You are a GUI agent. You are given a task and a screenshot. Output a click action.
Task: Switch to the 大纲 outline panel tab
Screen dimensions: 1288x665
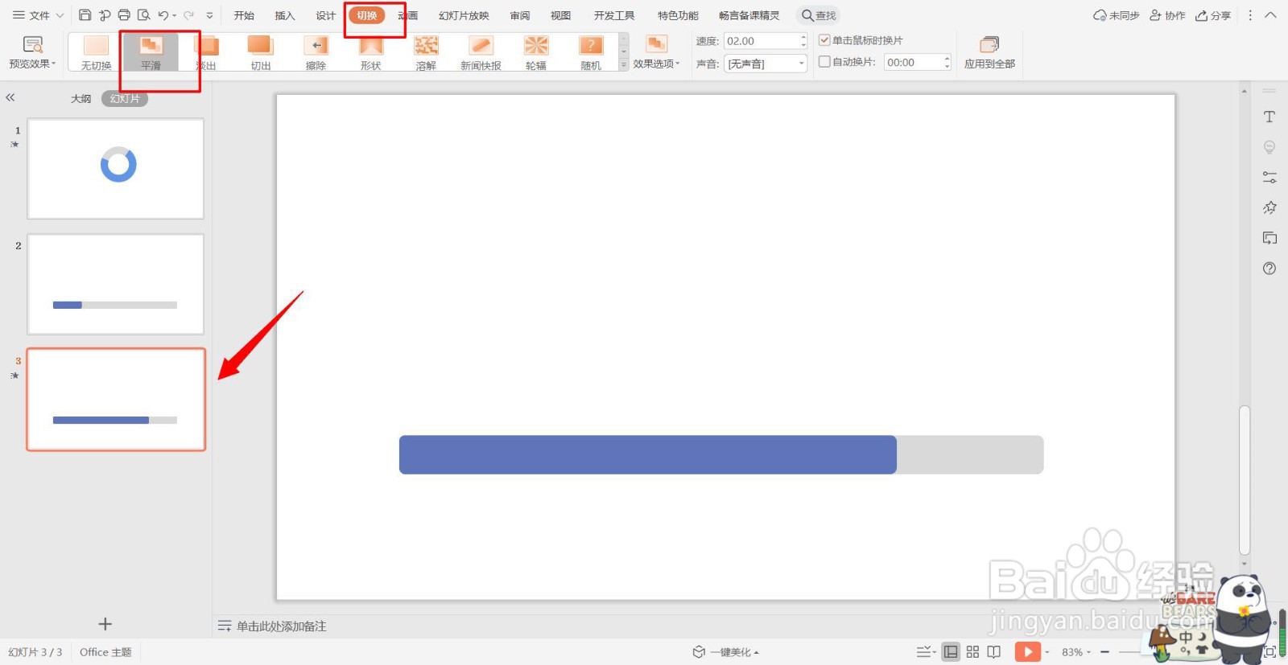coord(80,98)
